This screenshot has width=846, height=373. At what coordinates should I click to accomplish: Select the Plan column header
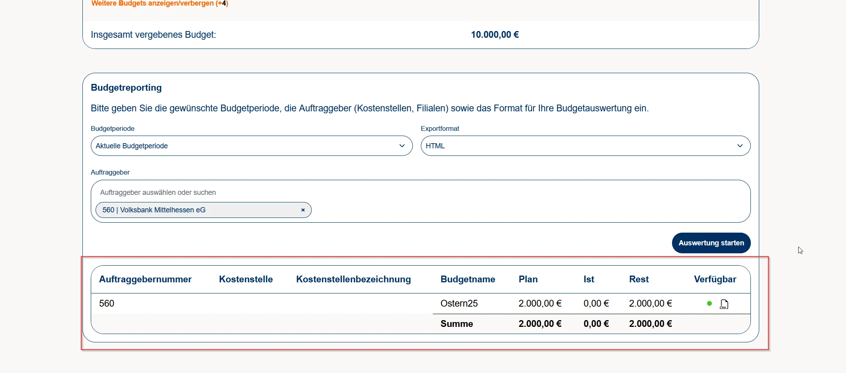528,279
